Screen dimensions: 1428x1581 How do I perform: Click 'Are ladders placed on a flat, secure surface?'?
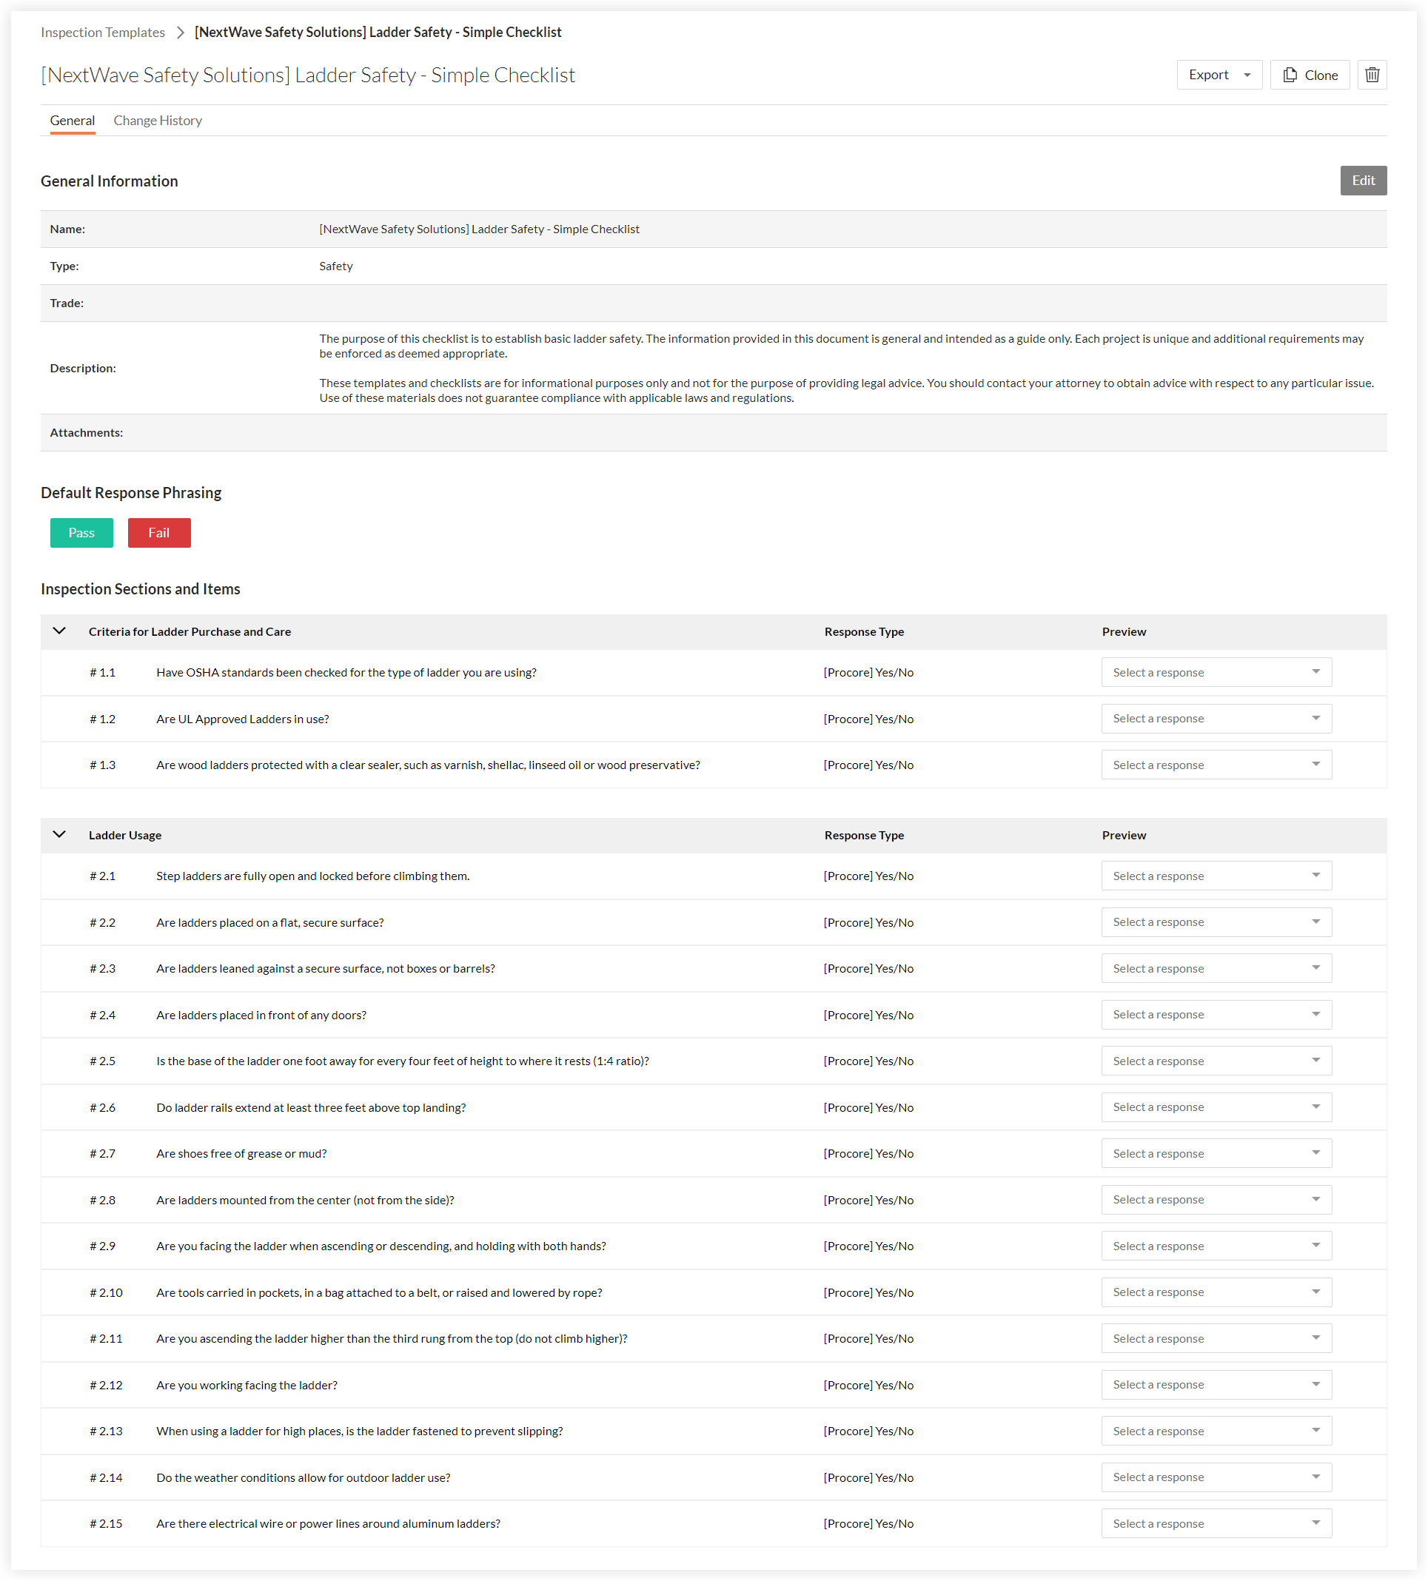(x=269, y=922)
